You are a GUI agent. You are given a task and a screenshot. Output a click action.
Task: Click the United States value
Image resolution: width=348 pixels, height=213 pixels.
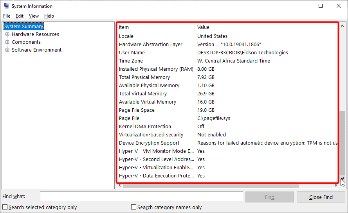[212, 36]
